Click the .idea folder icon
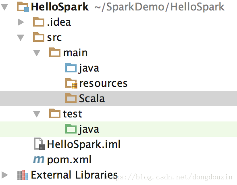Screen dimensions: 237x185 [39, 22]
